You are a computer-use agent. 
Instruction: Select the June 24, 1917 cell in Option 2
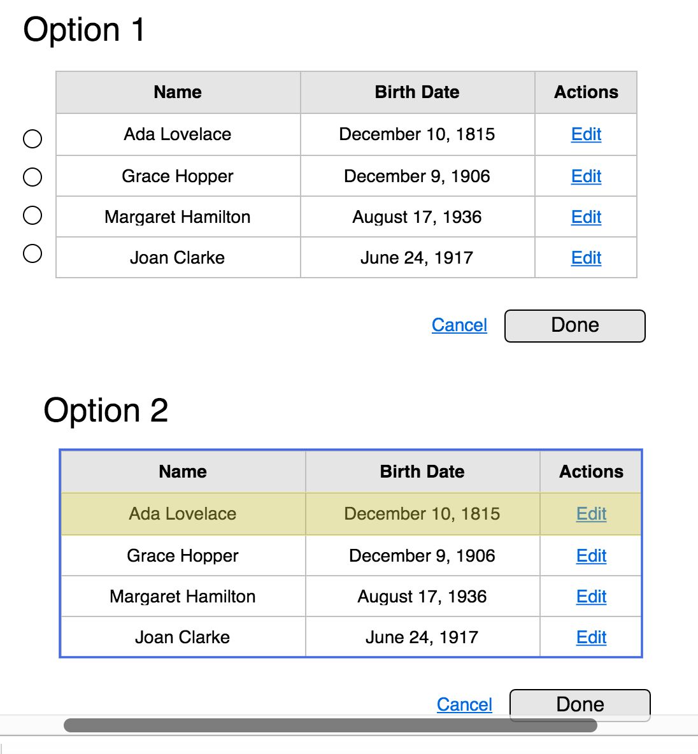(422, 637)
